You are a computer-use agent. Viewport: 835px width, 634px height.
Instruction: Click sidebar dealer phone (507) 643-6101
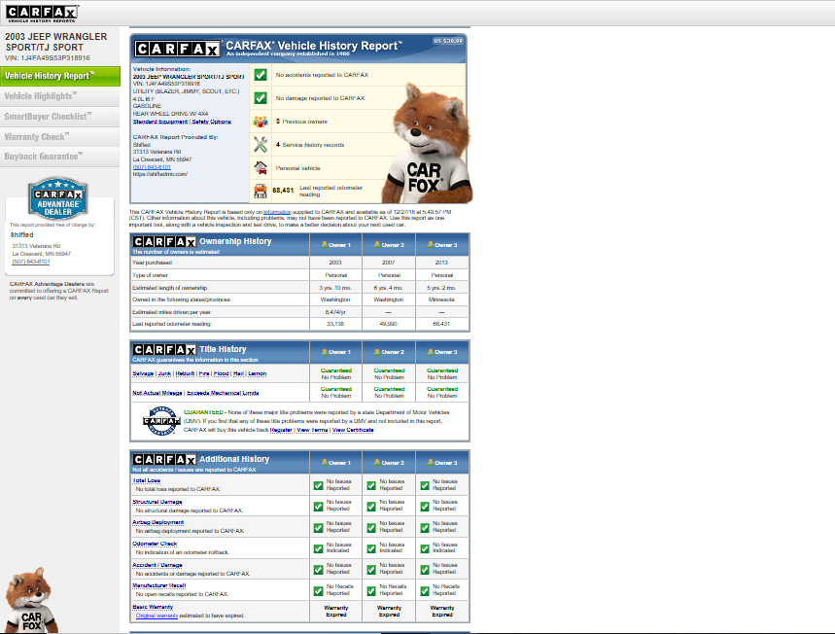[x=31, y=262]
